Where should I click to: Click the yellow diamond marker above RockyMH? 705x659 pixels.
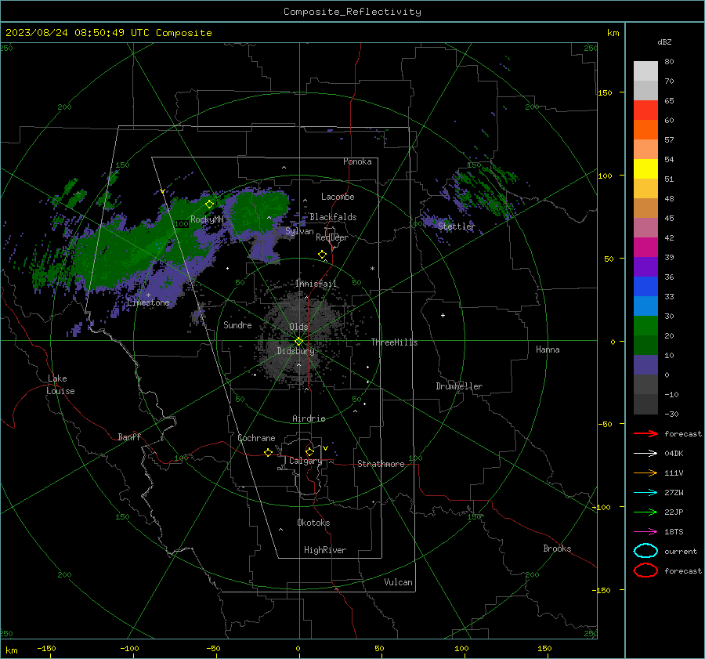point(209,205)
